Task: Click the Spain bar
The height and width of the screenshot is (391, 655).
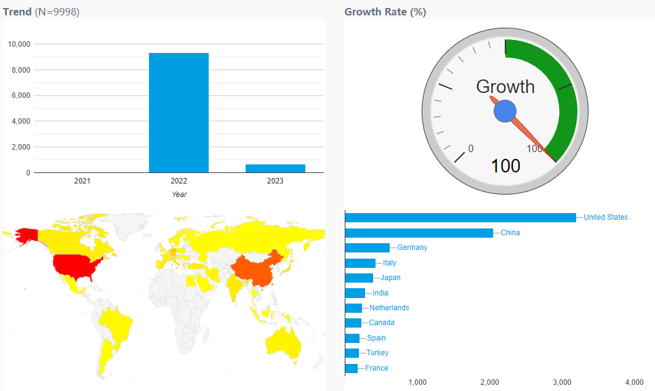Action: point(352,338)
